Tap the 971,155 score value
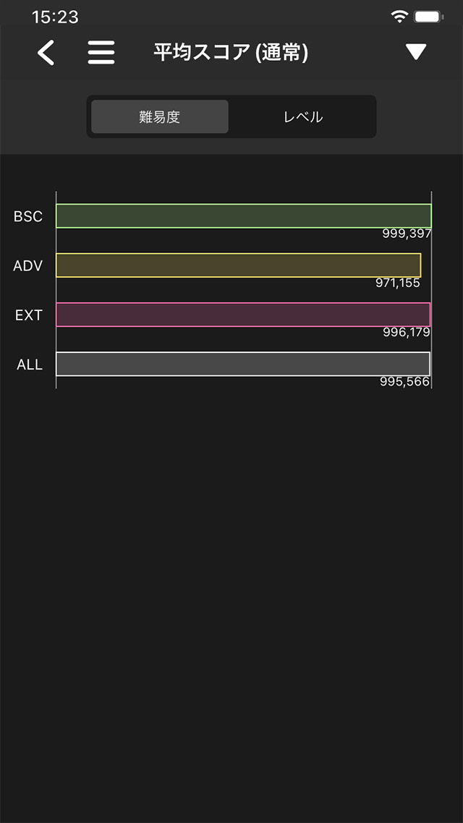This screenshot has width=463, height=823. coord(397,283)
